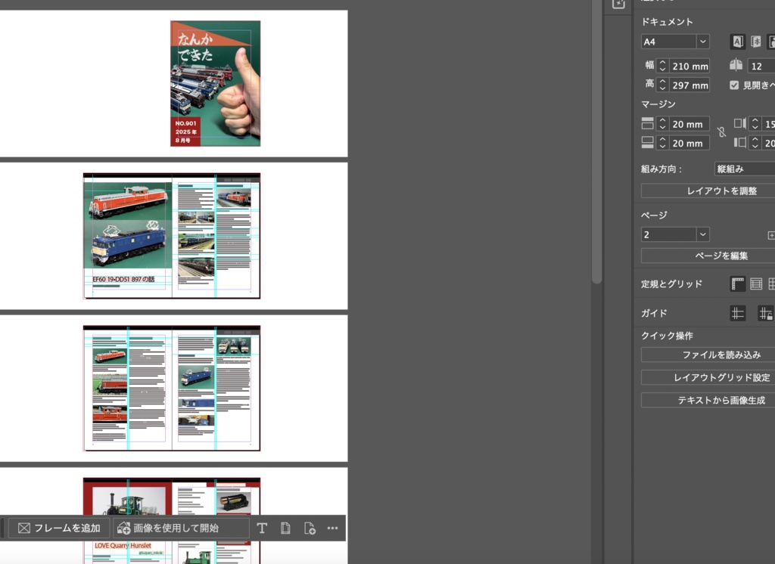Select the なんかできた cover page
The height and width of the screenshot is (564, 775).
pos(215,83)
